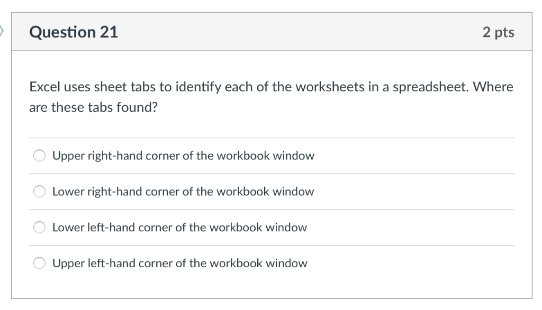Select 'Lower left-hand corner of the workbook window'
Image resolution: width=542 pixels, height=310 pixels.
[179, 227]
